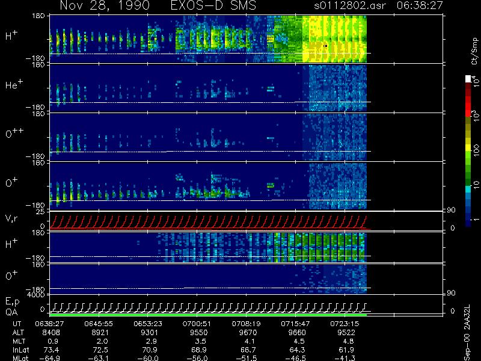Click the MLT value "4.8"
481x361 pixels.
(x=348, y=341)
